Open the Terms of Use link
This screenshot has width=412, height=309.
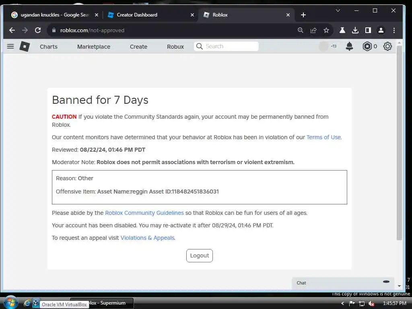(x=323, y=137)
